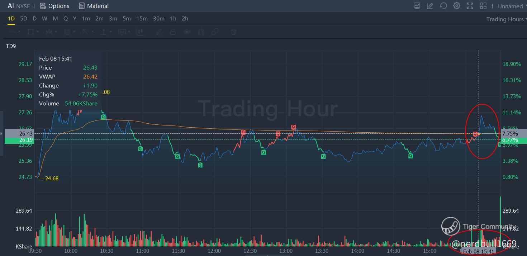
Task: Expand the wave pattern dropdown arrow
Action: (x=56, y=32)
